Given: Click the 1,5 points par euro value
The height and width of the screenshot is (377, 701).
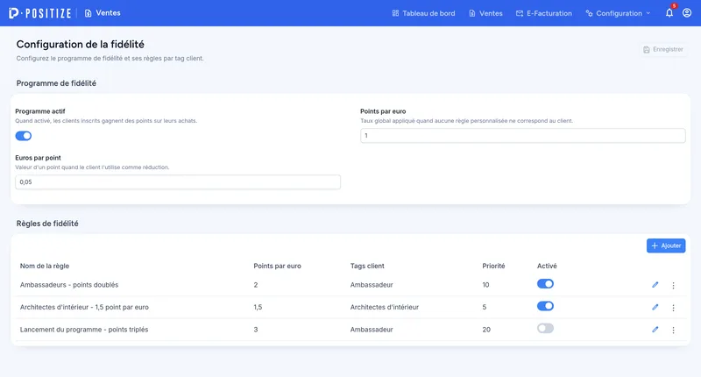Looking at the screenshot, I should [258, 307].
